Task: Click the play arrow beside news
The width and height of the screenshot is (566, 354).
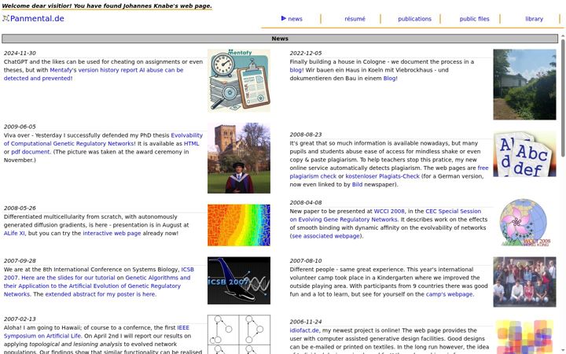Action: coord(284,18)
